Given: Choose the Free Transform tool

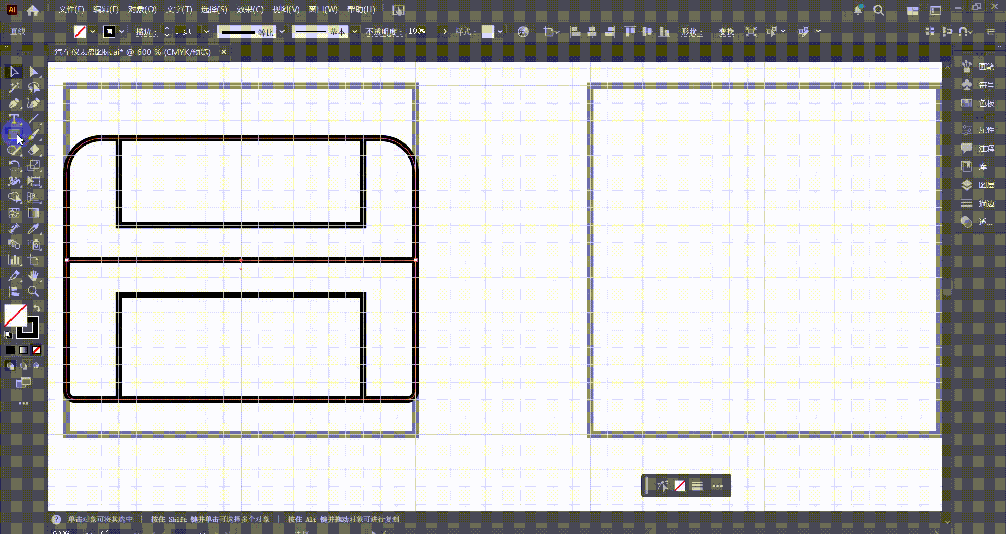Looking at the screenshot, I should (x=34, y=182).
